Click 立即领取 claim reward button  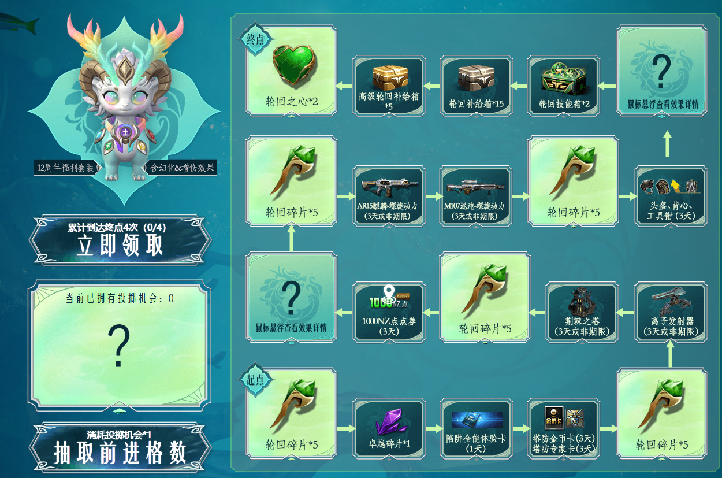pyautogui.click(x=120, y=240)
